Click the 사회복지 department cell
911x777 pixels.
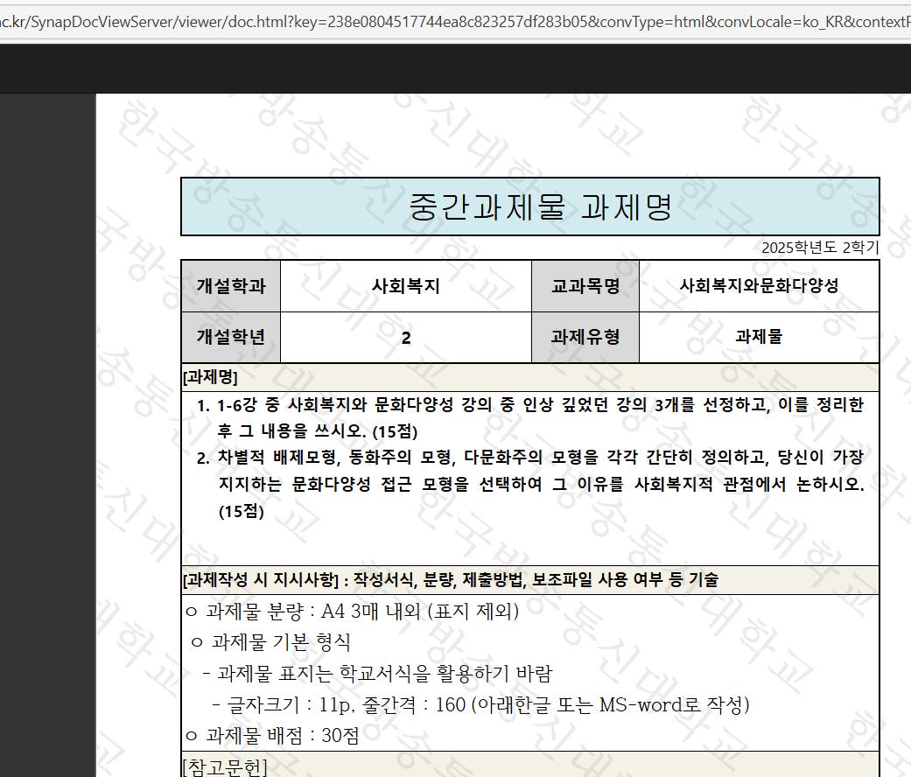tap(405, 286)
